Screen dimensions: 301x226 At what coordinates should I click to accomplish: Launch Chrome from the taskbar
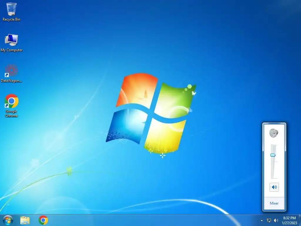[x=43, y=220]
